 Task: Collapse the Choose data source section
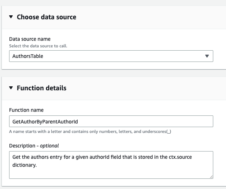click(11, 17)
